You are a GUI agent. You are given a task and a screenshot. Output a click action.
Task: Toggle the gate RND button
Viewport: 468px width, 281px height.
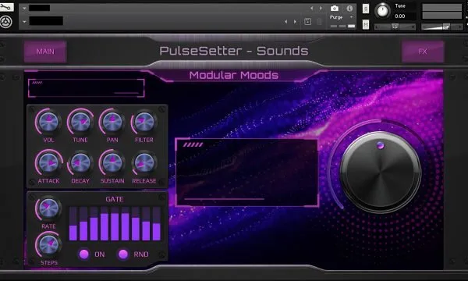click(123, 254)
